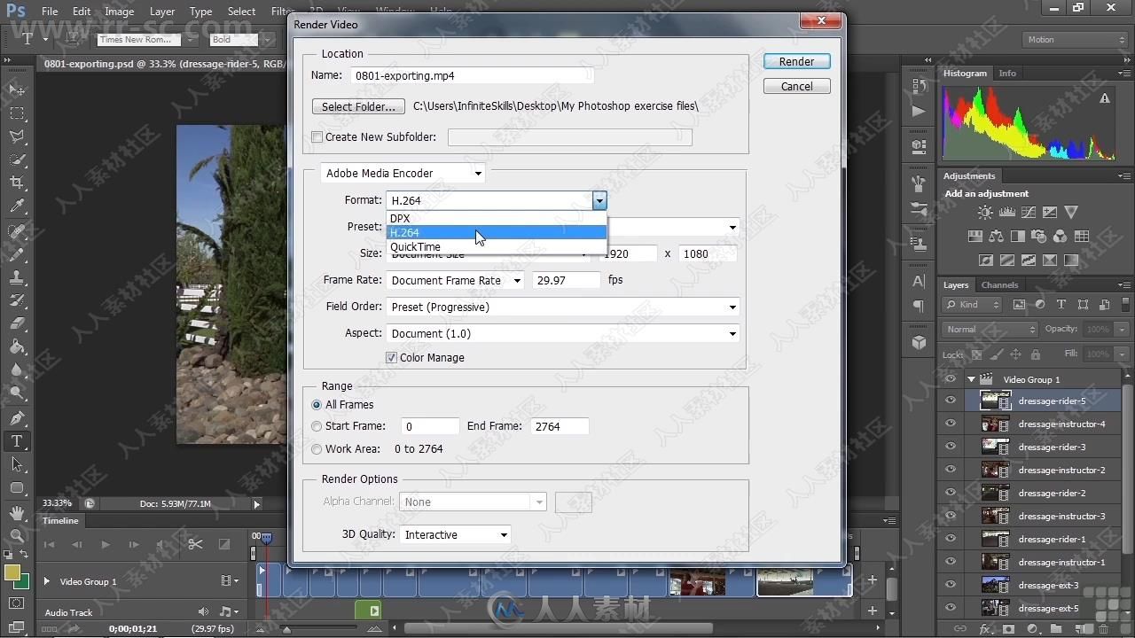Open the Aspect dropdown
The height and width of the screenshot is (638, 1135).
click(563, 333)
